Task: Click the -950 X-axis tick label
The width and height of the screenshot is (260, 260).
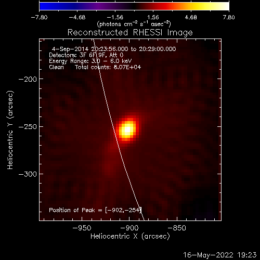Action: [82, 228]
